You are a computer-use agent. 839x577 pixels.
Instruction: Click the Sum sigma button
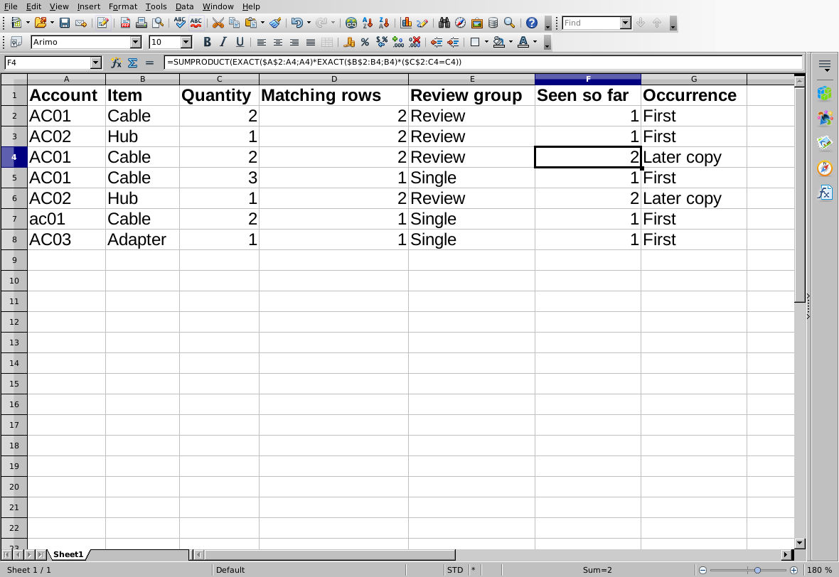(x=133, y=63)
